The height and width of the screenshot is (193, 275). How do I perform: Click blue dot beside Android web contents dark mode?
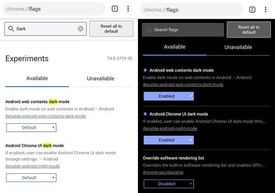click(145, 70)
